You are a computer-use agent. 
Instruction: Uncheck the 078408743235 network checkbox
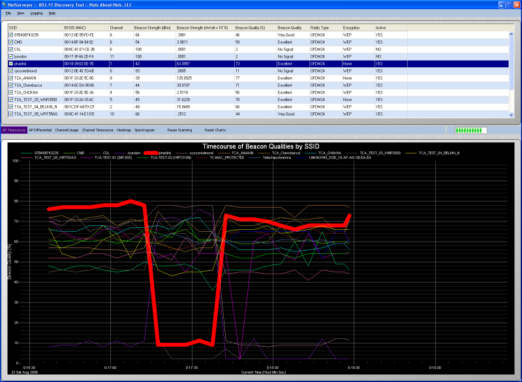click(11, 35)
